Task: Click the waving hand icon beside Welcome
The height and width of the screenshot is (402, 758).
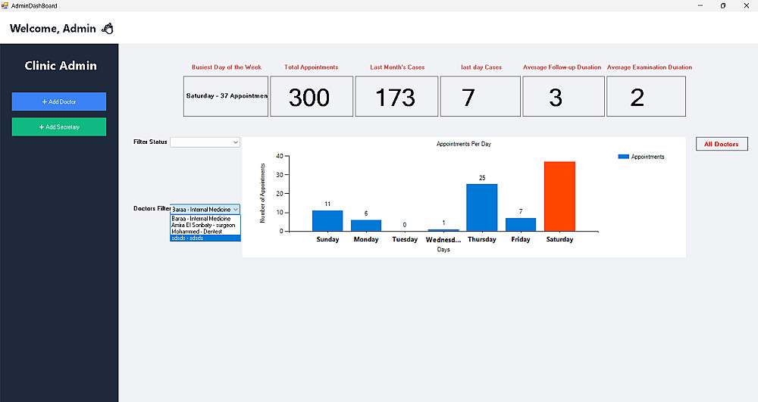Action: point(108,29)
